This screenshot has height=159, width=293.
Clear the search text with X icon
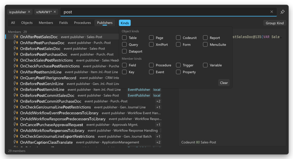click(x=271, y=12)
